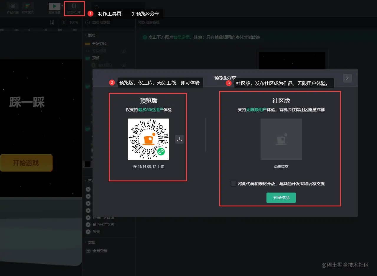Play the 失败 sound

click(x=88, y=232)
